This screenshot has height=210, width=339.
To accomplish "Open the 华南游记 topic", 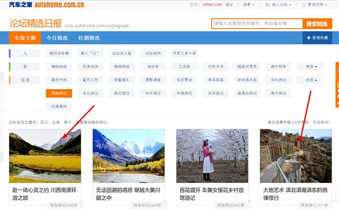I will coord(185,93).
